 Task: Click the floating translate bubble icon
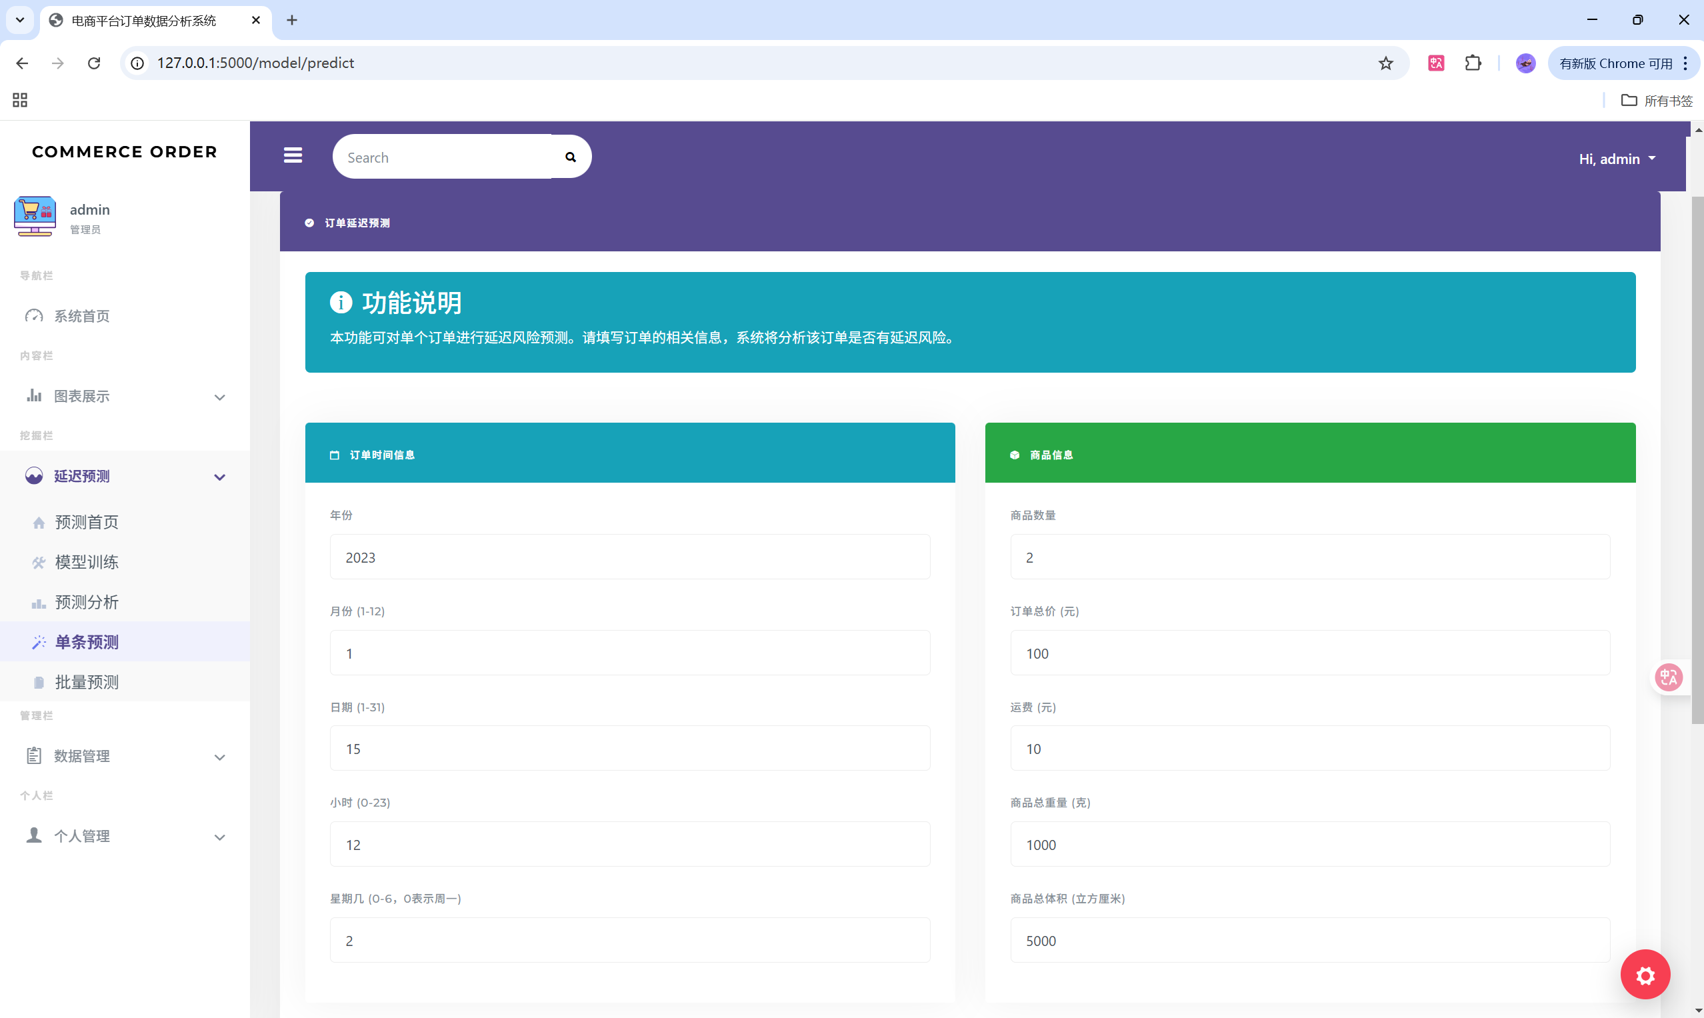[1668, 677]
